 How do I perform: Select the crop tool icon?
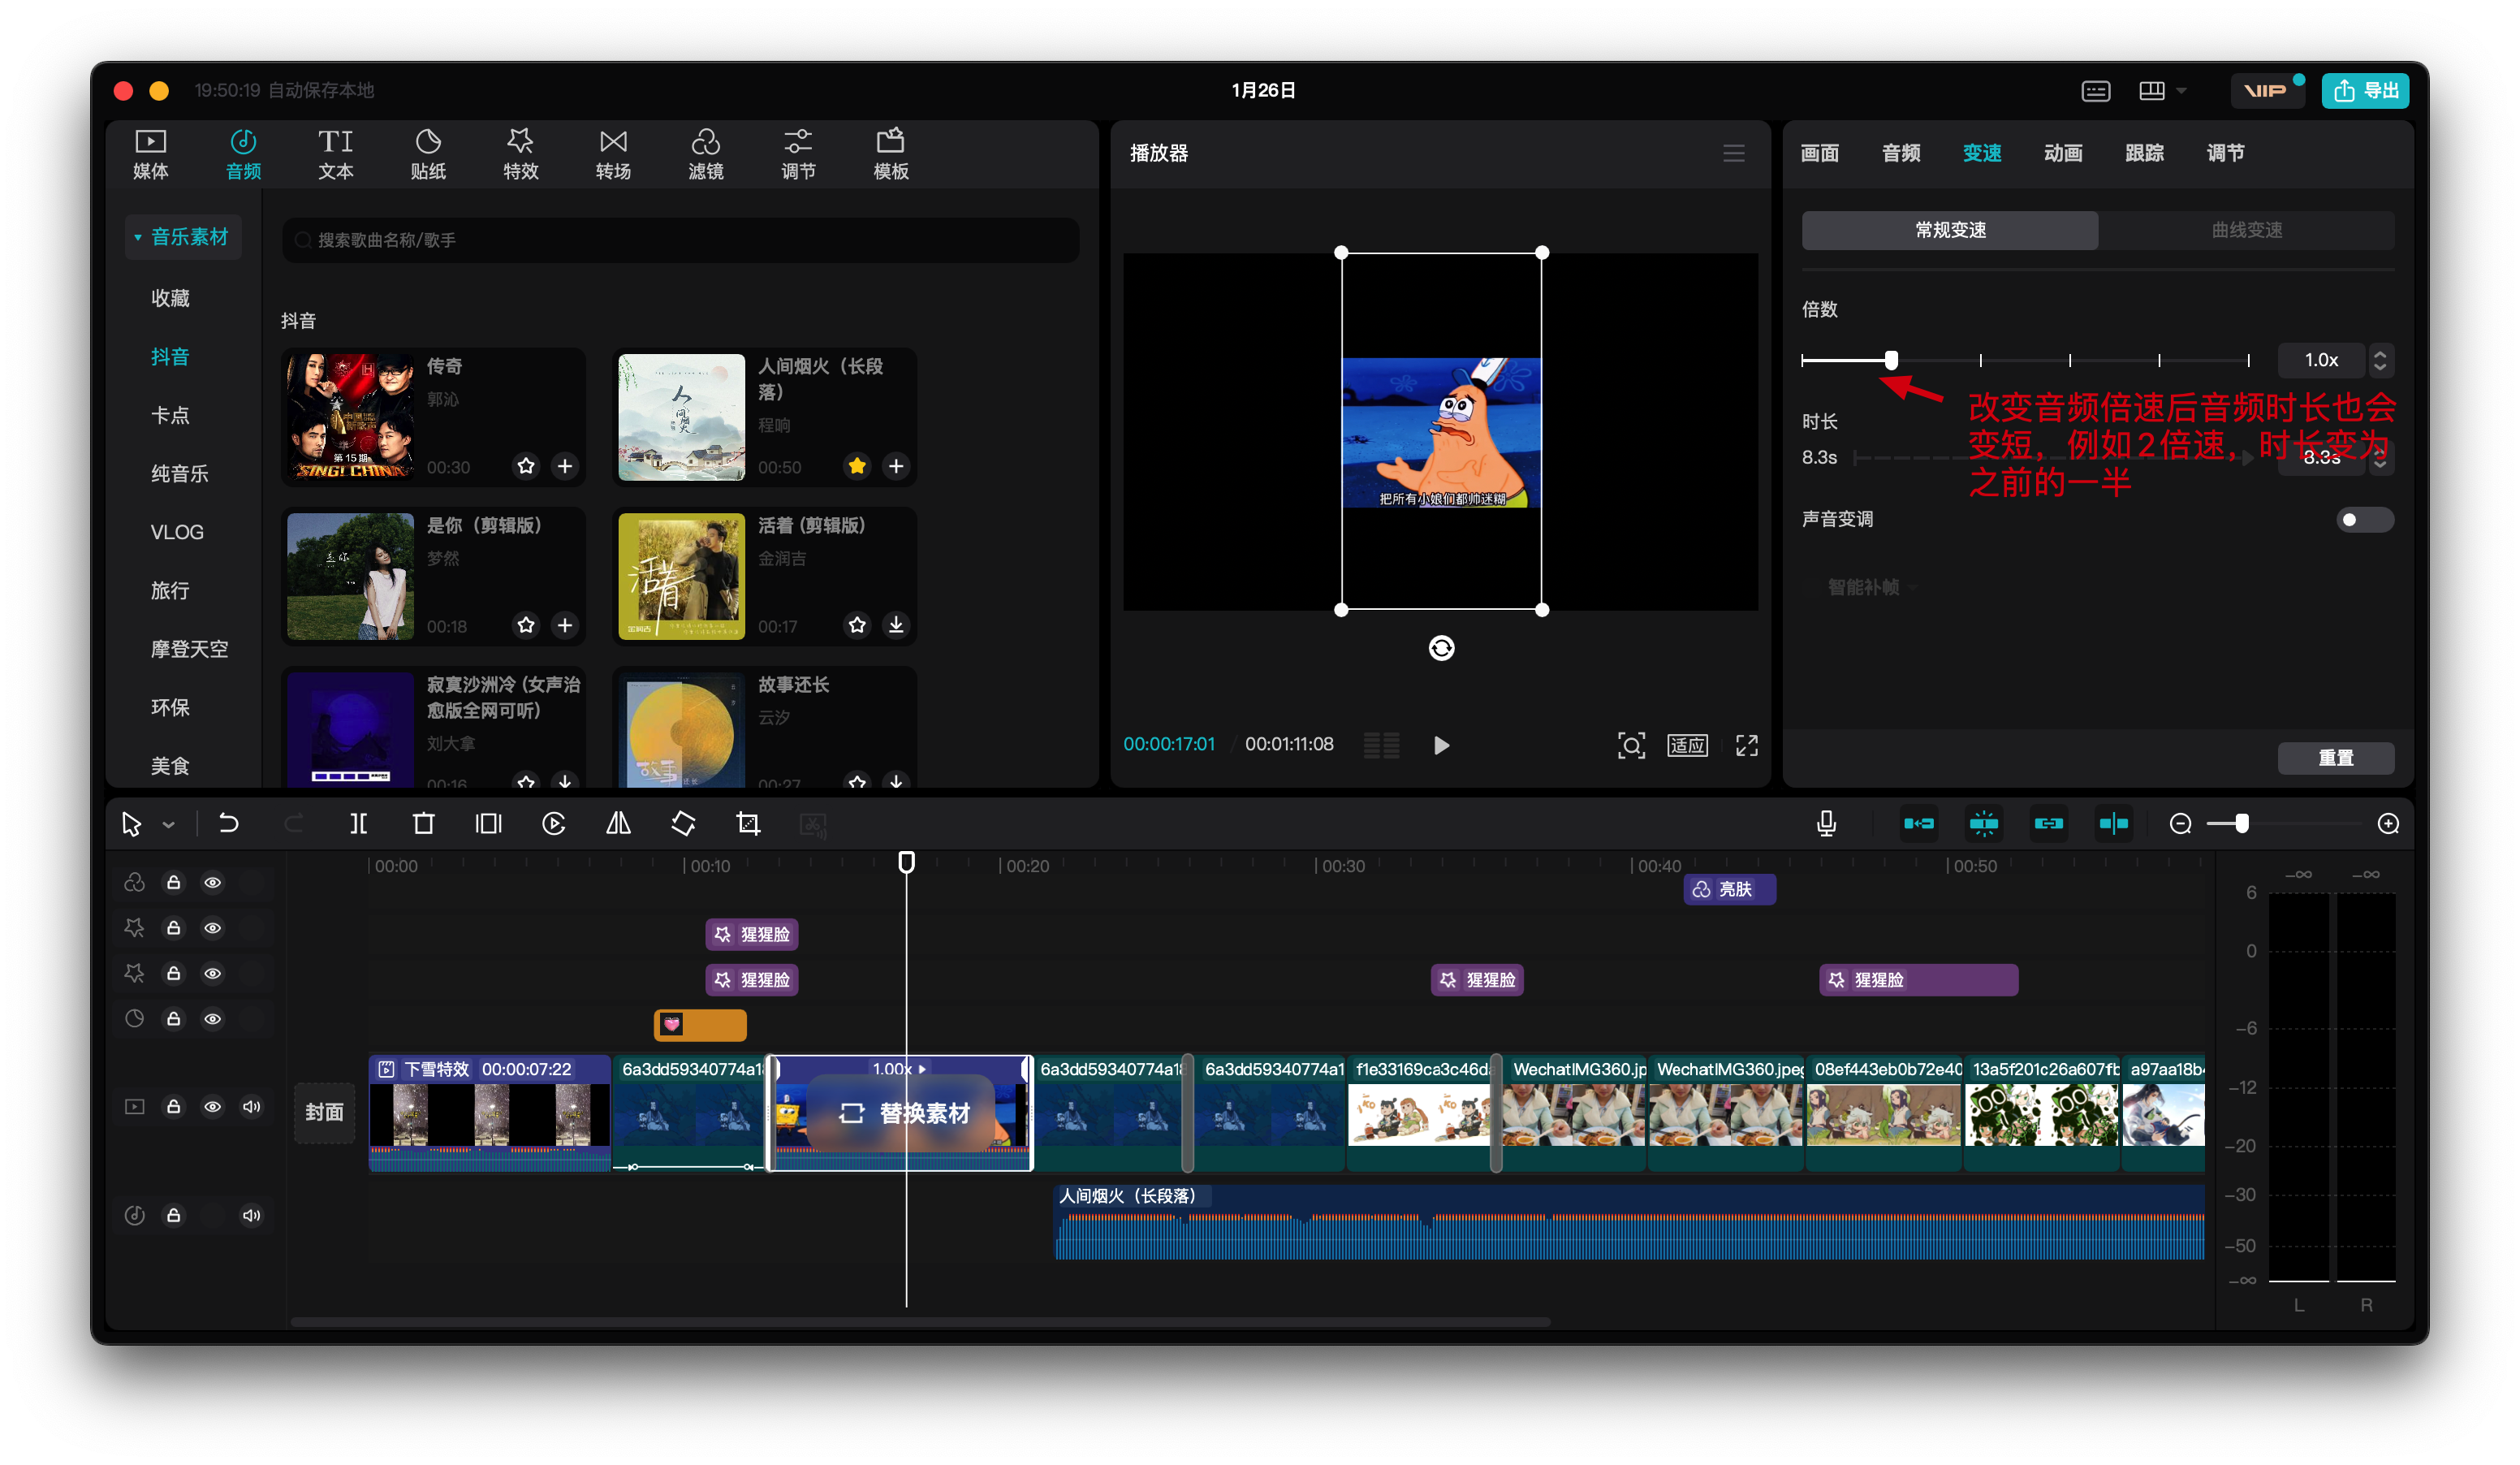748,823
